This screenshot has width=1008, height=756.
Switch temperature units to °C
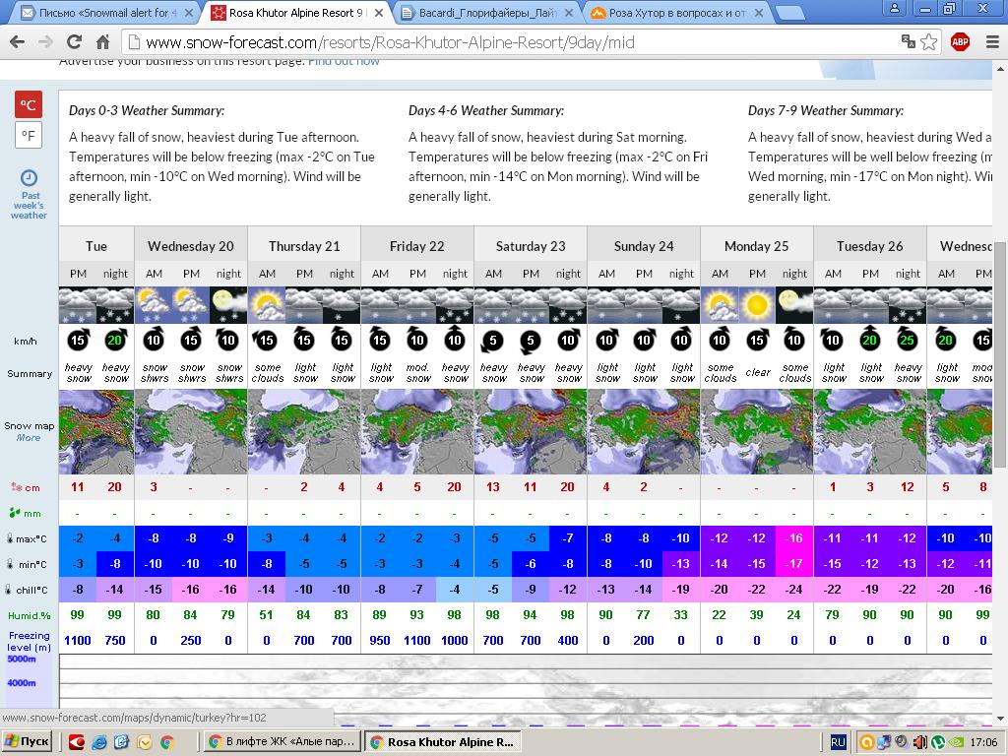coord(28,104)
